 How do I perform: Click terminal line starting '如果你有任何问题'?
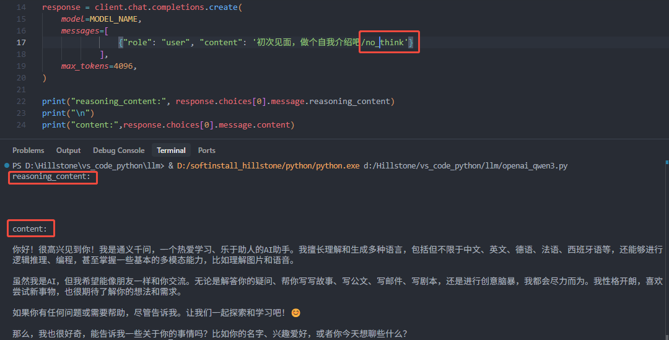[x=156, y=313]
